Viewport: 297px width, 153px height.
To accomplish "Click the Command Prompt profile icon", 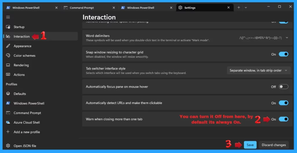I will pos(8,113).
